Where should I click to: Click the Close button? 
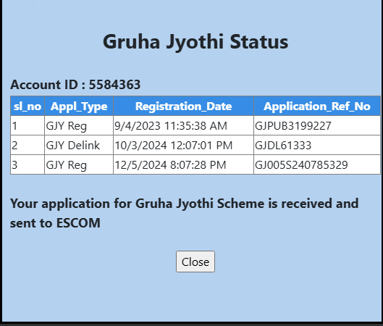pyautogui.click(x=195, y=262)
